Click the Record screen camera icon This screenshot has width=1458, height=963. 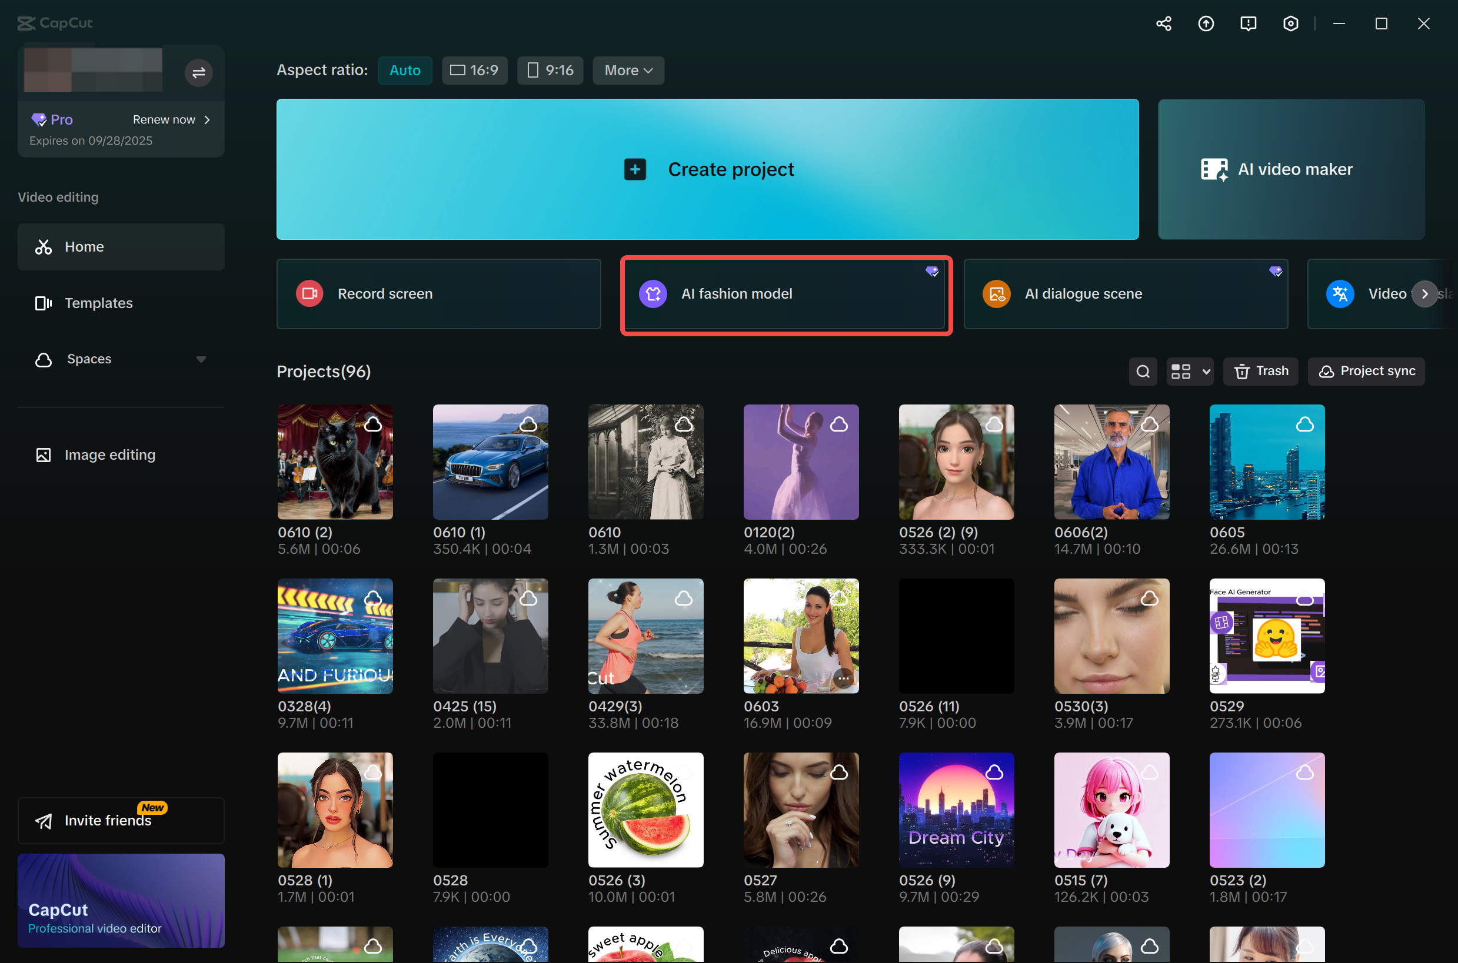click(309, 293)
